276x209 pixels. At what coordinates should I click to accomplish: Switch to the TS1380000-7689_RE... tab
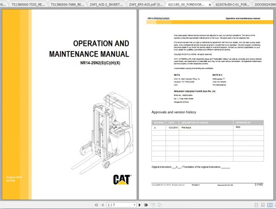68,5
